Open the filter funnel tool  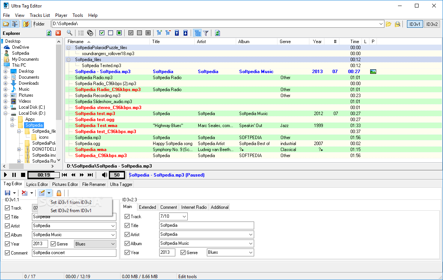(x=206, y=33)
